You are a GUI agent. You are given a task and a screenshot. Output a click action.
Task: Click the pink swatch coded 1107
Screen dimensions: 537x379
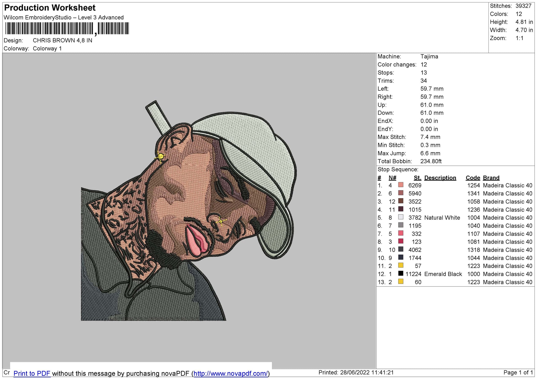point(400,234)
